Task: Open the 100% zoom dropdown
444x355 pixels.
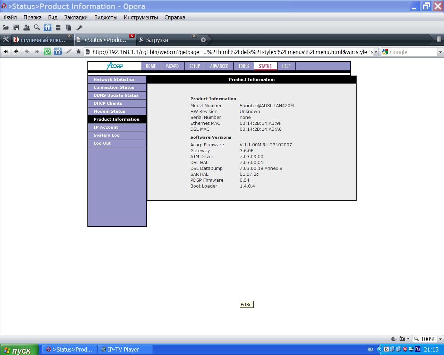Action: 441,339
